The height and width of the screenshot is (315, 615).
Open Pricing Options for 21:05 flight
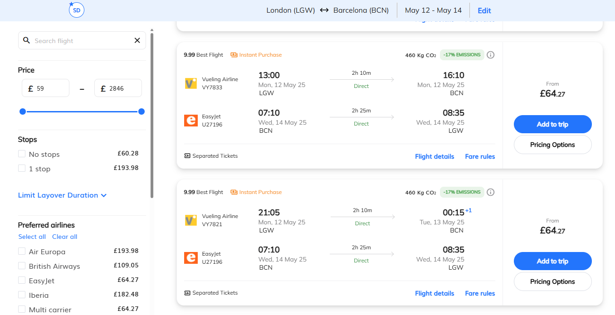point(552,281)
